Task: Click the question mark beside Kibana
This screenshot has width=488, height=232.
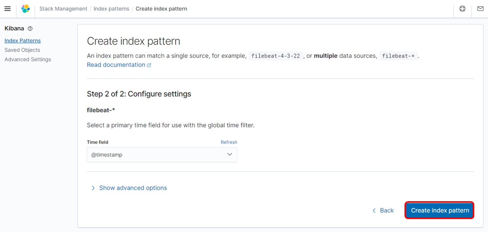Action: point(30,29)
